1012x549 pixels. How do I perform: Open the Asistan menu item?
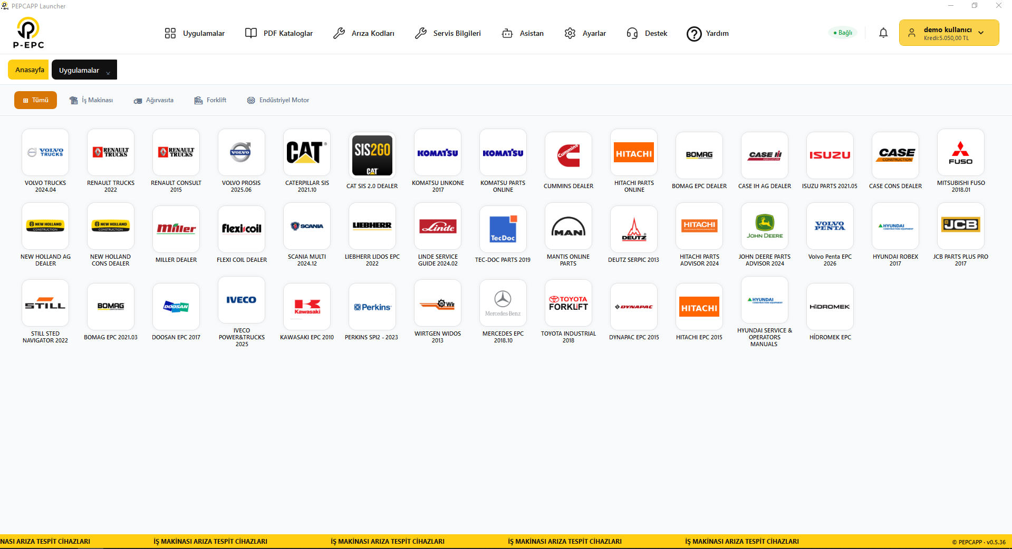(x=523, y=33)
